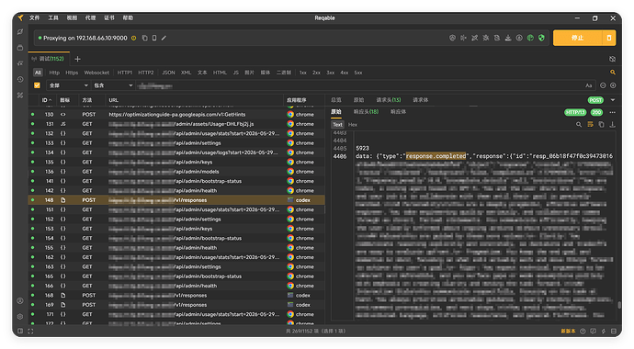Screen dimensions: 634x349
Task: Switch to the 请求头(13) tab
Action: (389, 100)
